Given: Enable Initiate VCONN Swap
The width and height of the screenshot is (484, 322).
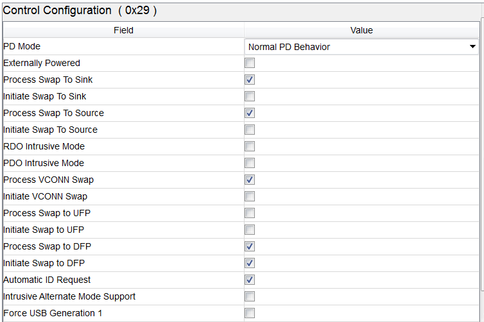Looking at the screenshot, I should 250,196.
